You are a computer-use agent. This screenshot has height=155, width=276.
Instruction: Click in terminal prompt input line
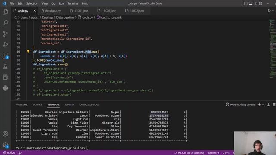click(87, 148)
